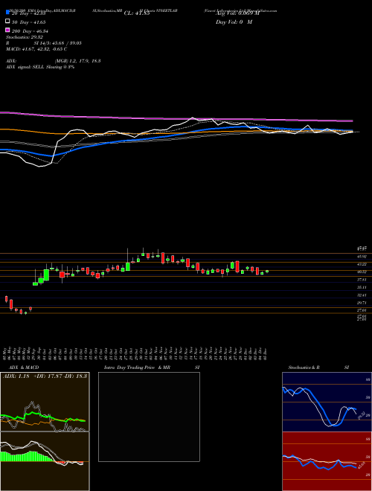
Task: Click the 'MACD: 41.67, 42.32, -0.65 C' line
Action: (x=36, y=49)
